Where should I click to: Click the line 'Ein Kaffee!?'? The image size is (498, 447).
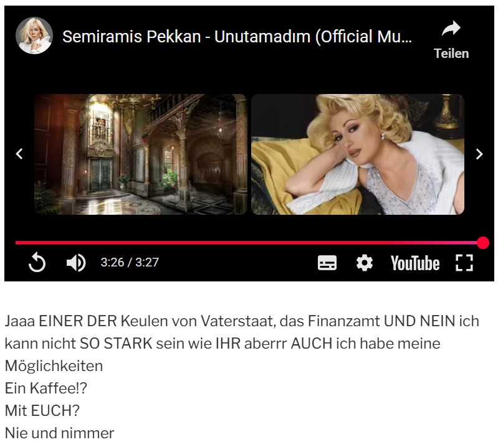(x=45, y=388)
